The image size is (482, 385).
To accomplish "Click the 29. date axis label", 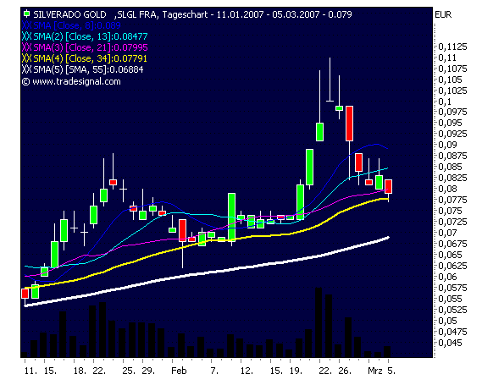I will click(148, 371).
